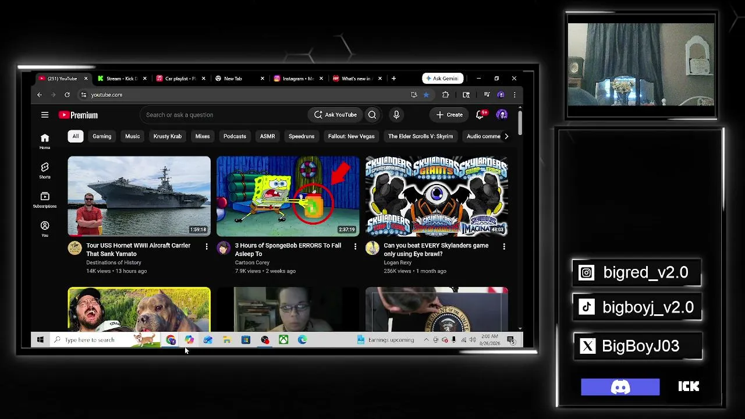Switch to the Instagram browser tab

tap(298, 79)
